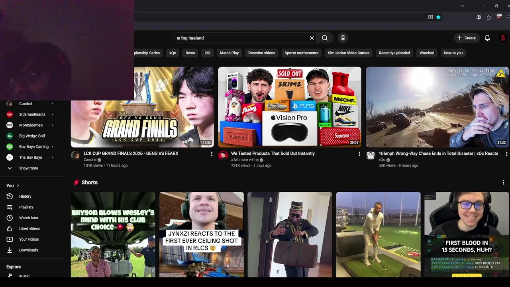Select the Recently uploaded chip
Image resolution: width=510 pixels, height=287 pixels.
pos(394,53)
